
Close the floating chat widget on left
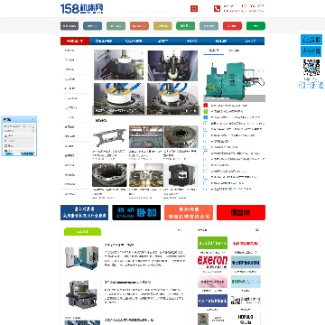[33, 119]
